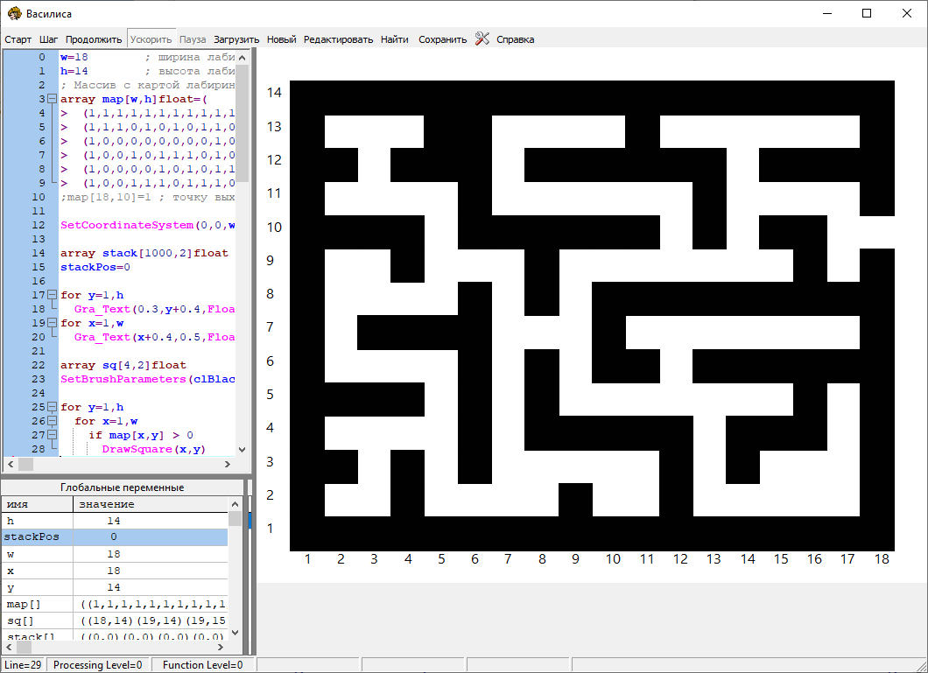Viewport: 928px width, 673px height.
Task: Collapse the for y loop on line 17
Action: [x=52, y=296]
